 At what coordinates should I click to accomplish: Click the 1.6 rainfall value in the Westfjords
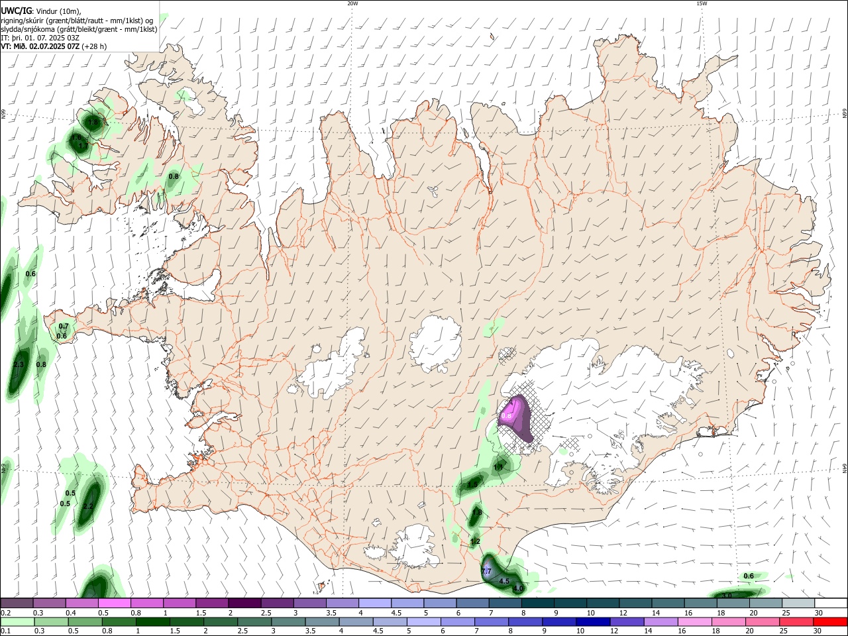pos(77,137)
